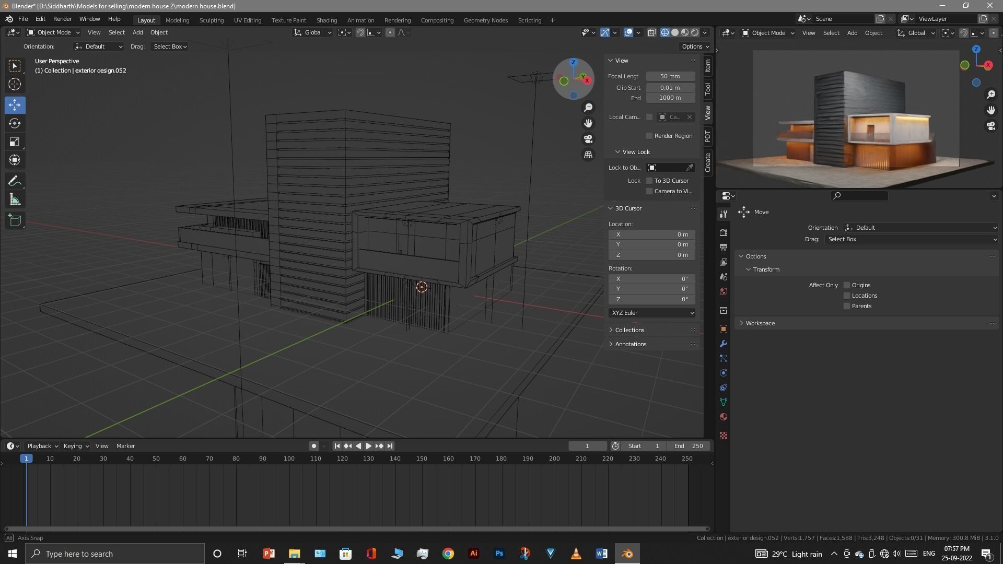Toggle camera view in main viewport

(588, 139)
